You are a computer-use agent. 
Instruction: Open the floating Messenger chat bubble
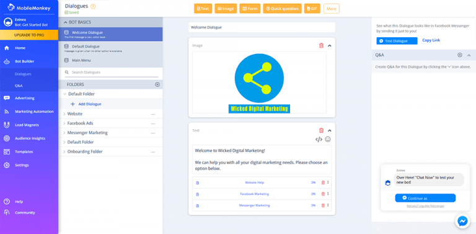(462, 222)
